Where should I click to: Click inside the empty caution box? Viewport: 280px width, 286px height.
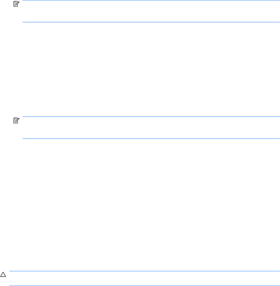(x=144, y=278)
